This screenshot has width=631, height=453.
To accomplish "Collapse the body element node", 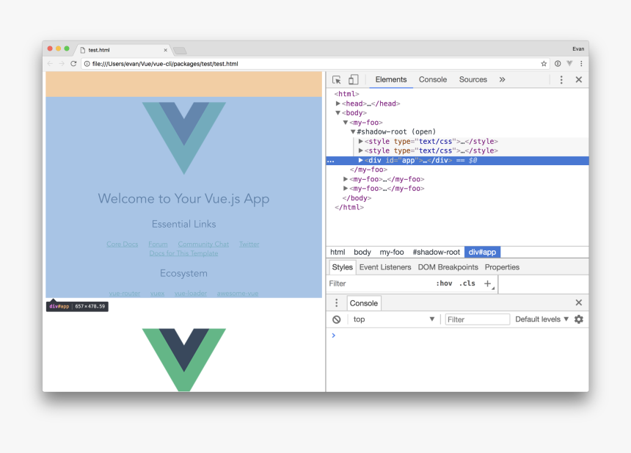I will pyautogui.click(x=338, y=113).
